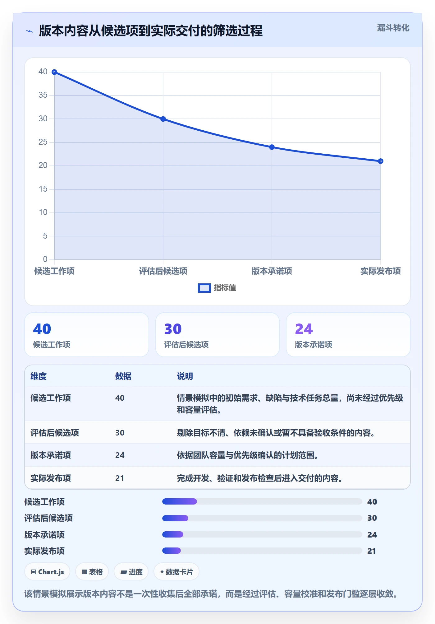Image resolution: width=435 pixels, height=624 pixels.
Task: Click the 数据 table column header
Action: coord(123,376)
